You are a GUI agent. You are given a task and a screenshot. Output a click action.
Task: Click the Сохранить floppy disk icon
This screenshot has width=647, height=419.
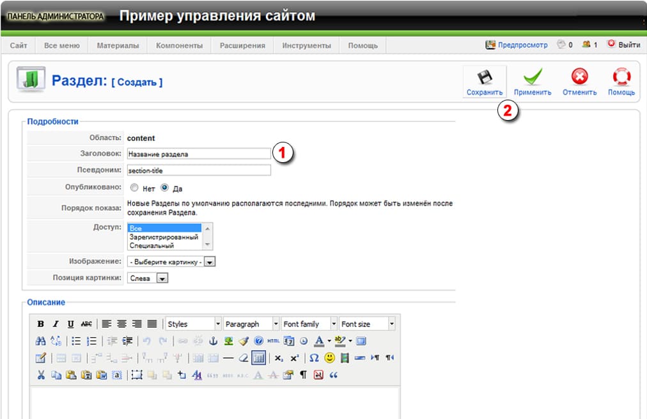485,78
